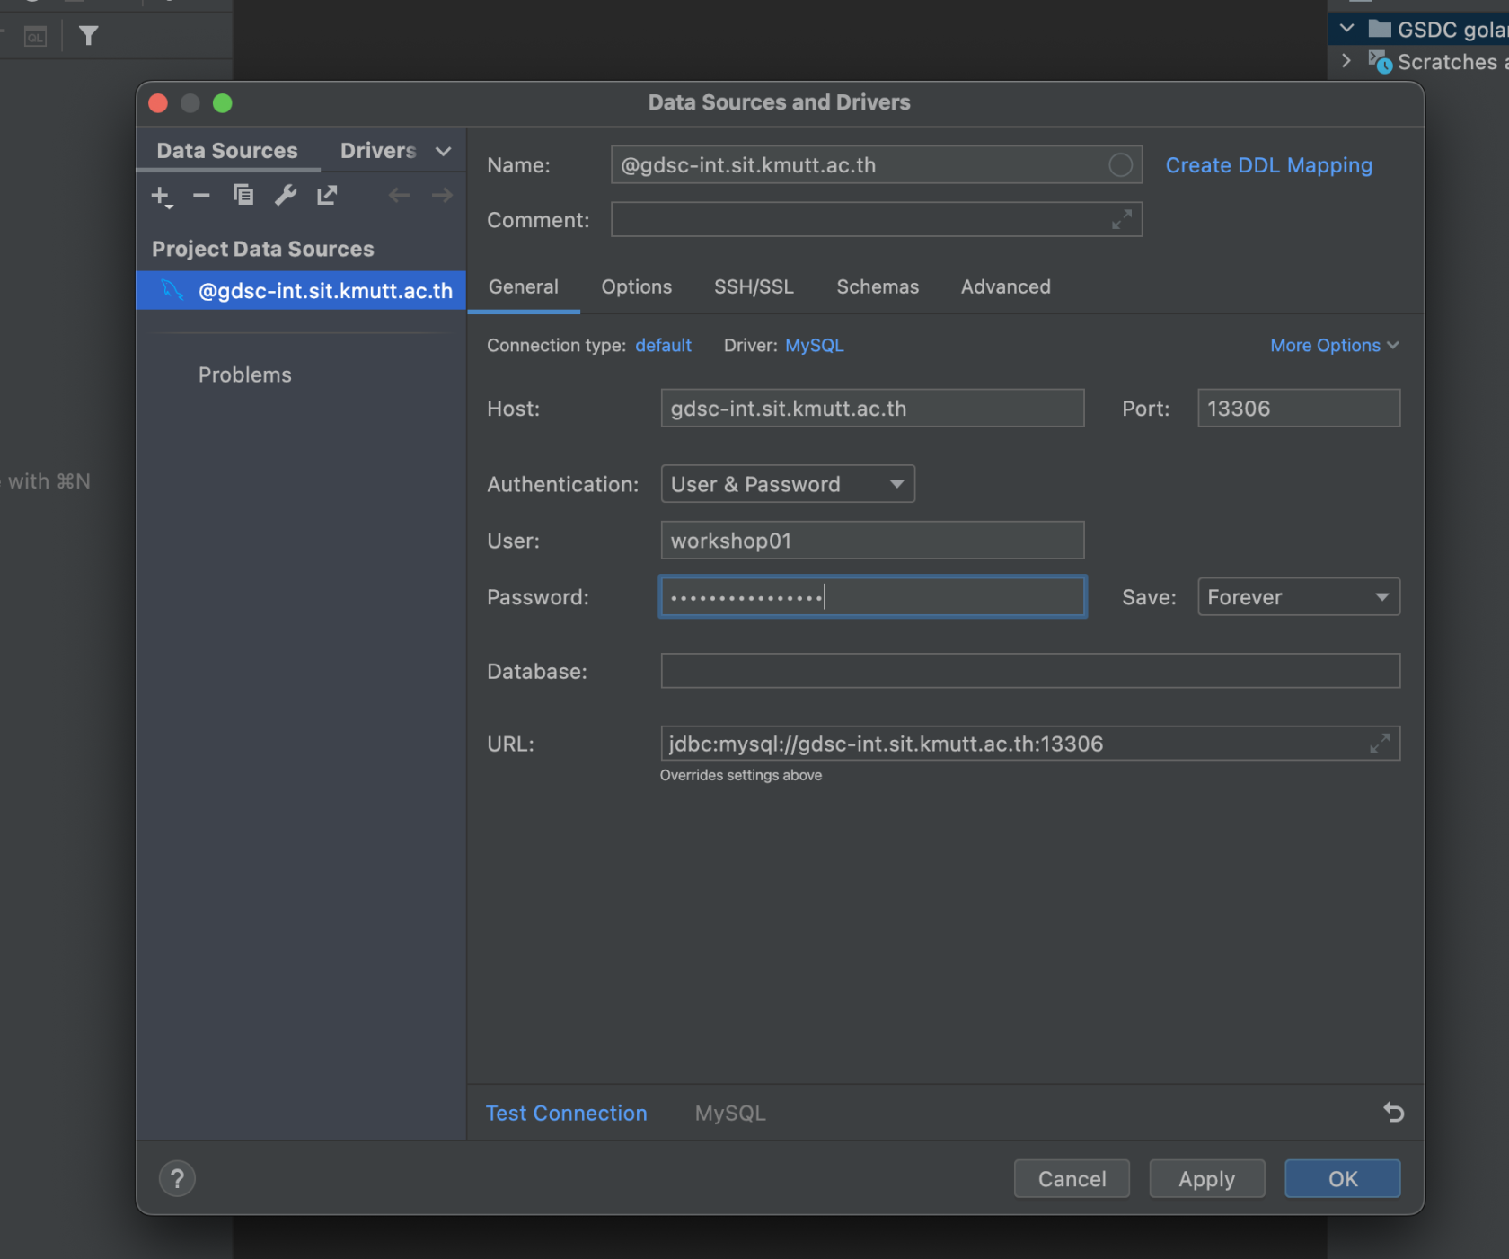
Task: Expand More Options menu
Action: click(1334, 346)
